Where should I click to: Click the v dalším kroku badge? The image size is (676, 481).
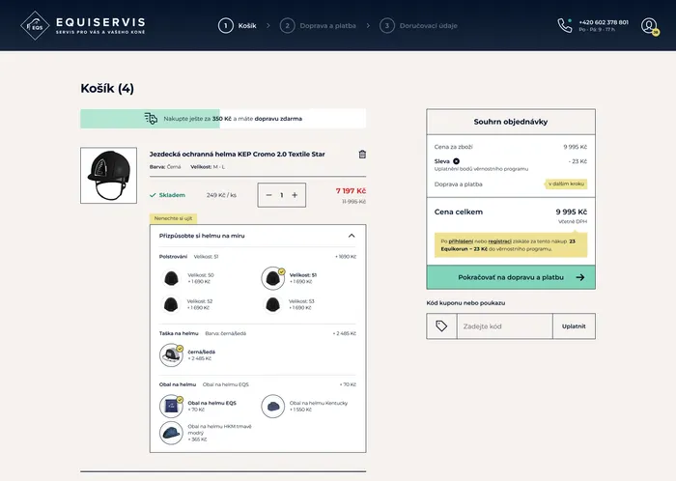pos(566,184)
